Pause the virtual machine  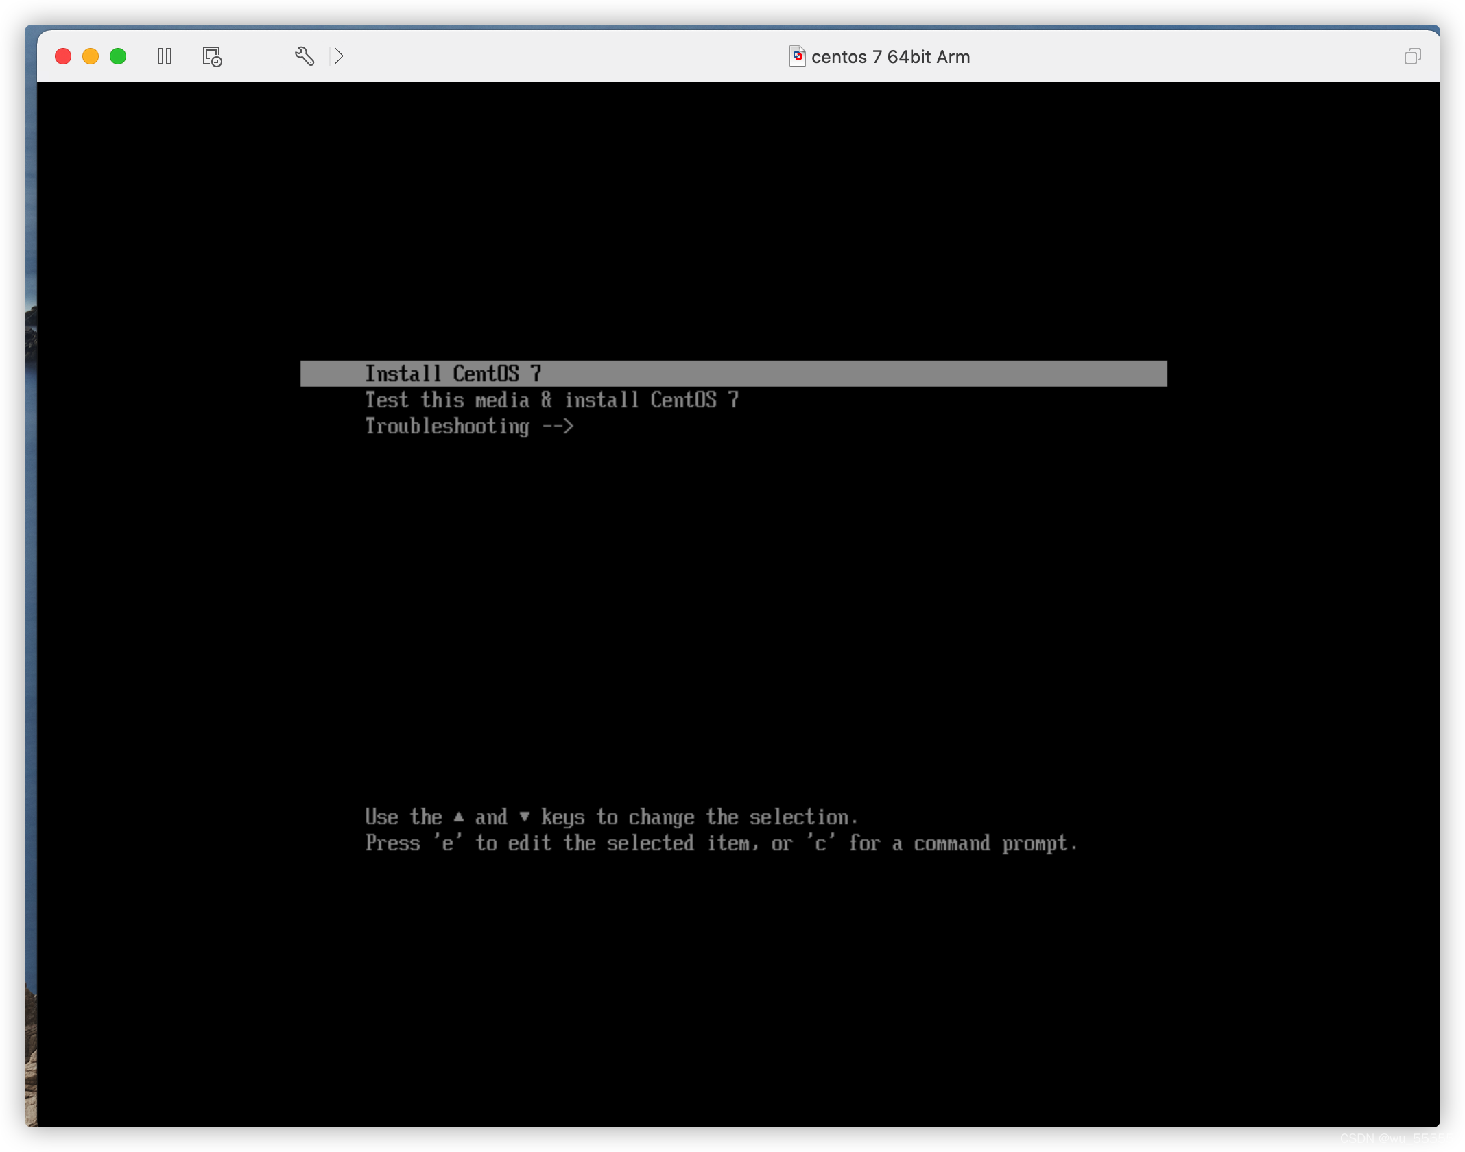tap(165, 56)
